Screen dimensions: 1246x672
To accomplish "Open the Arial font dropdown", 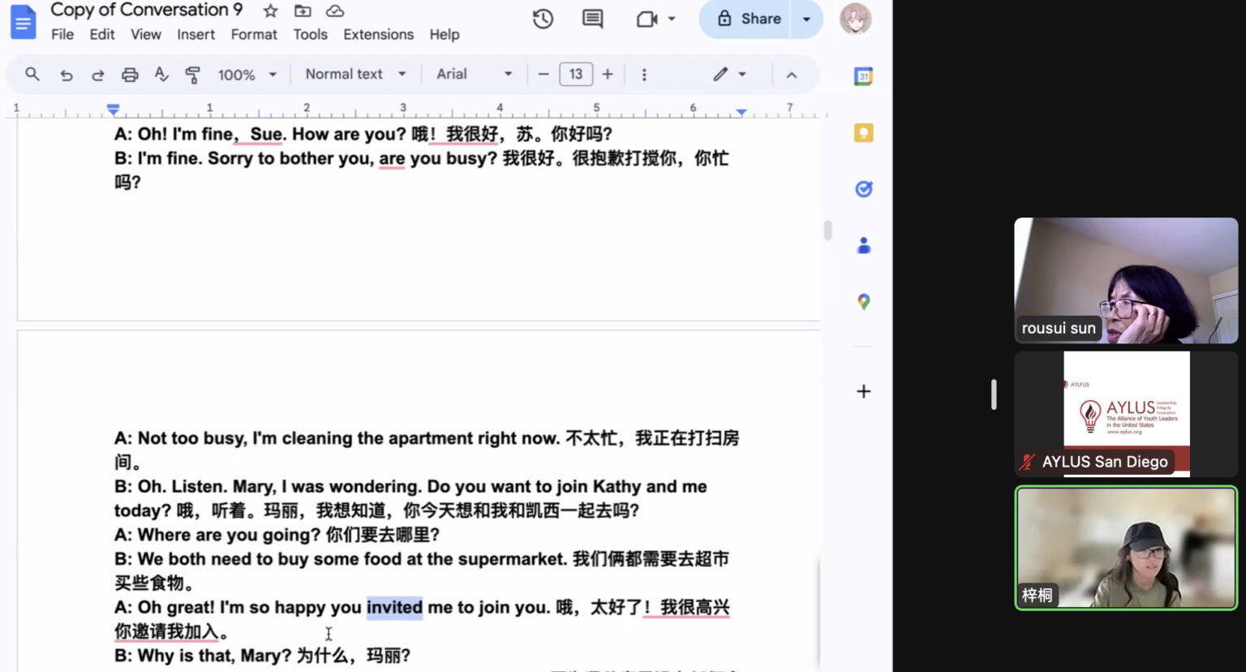I will pos(475,74).
